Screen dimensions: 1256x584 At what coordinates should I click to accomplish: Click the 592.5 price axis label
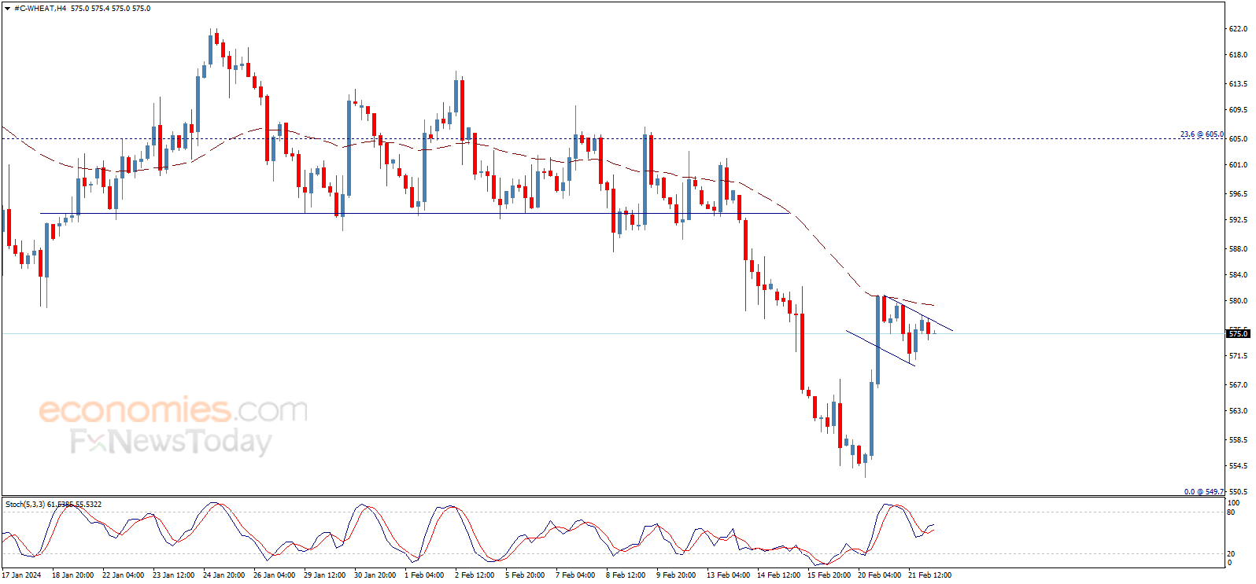(x=1238, y=220)
